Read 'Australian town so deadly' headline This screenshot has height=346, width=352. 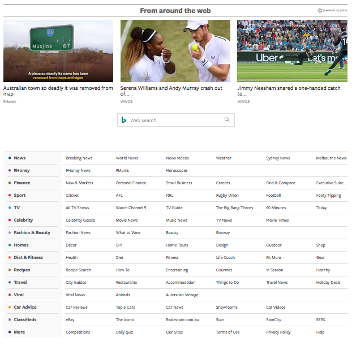click(58, 91)
